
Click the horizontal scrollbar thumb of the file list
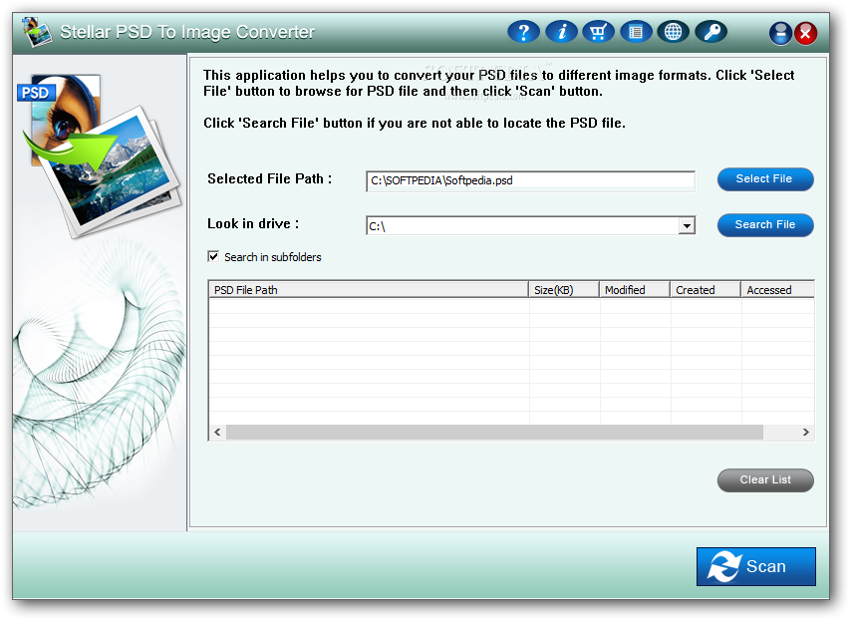click(x=494, y=433)
